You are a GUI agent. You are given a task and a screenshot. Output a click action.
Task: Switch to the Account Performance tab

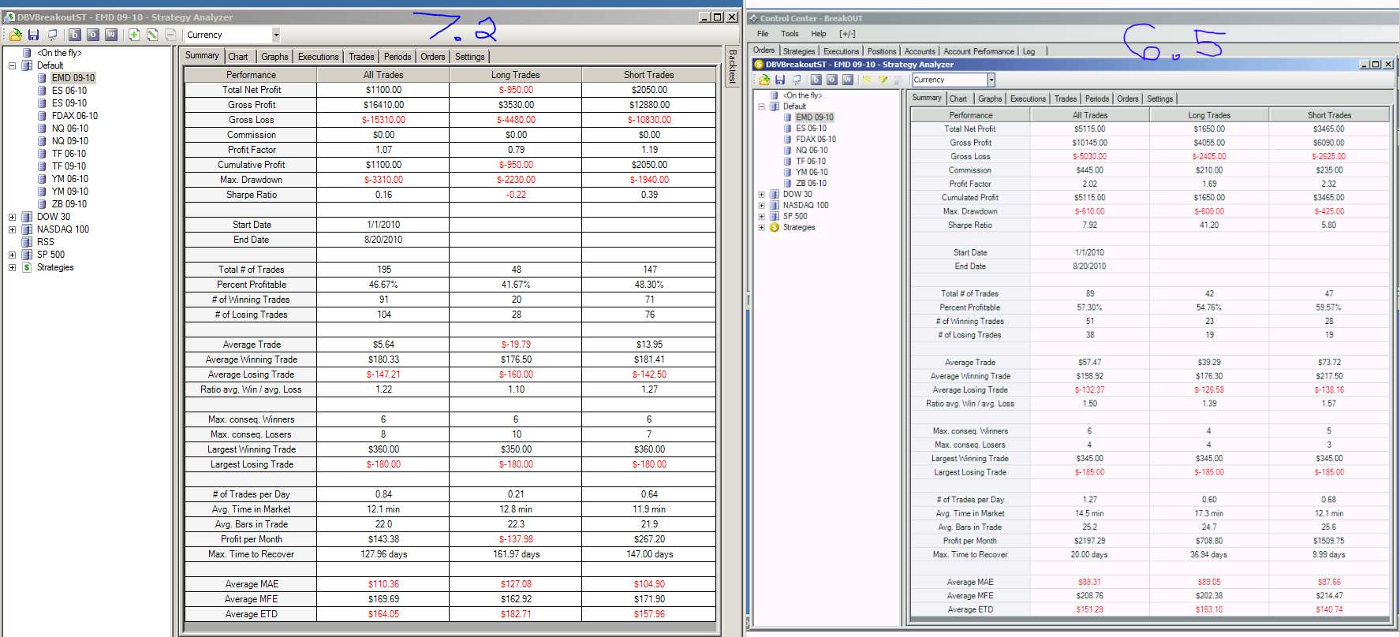pos(979,51)
